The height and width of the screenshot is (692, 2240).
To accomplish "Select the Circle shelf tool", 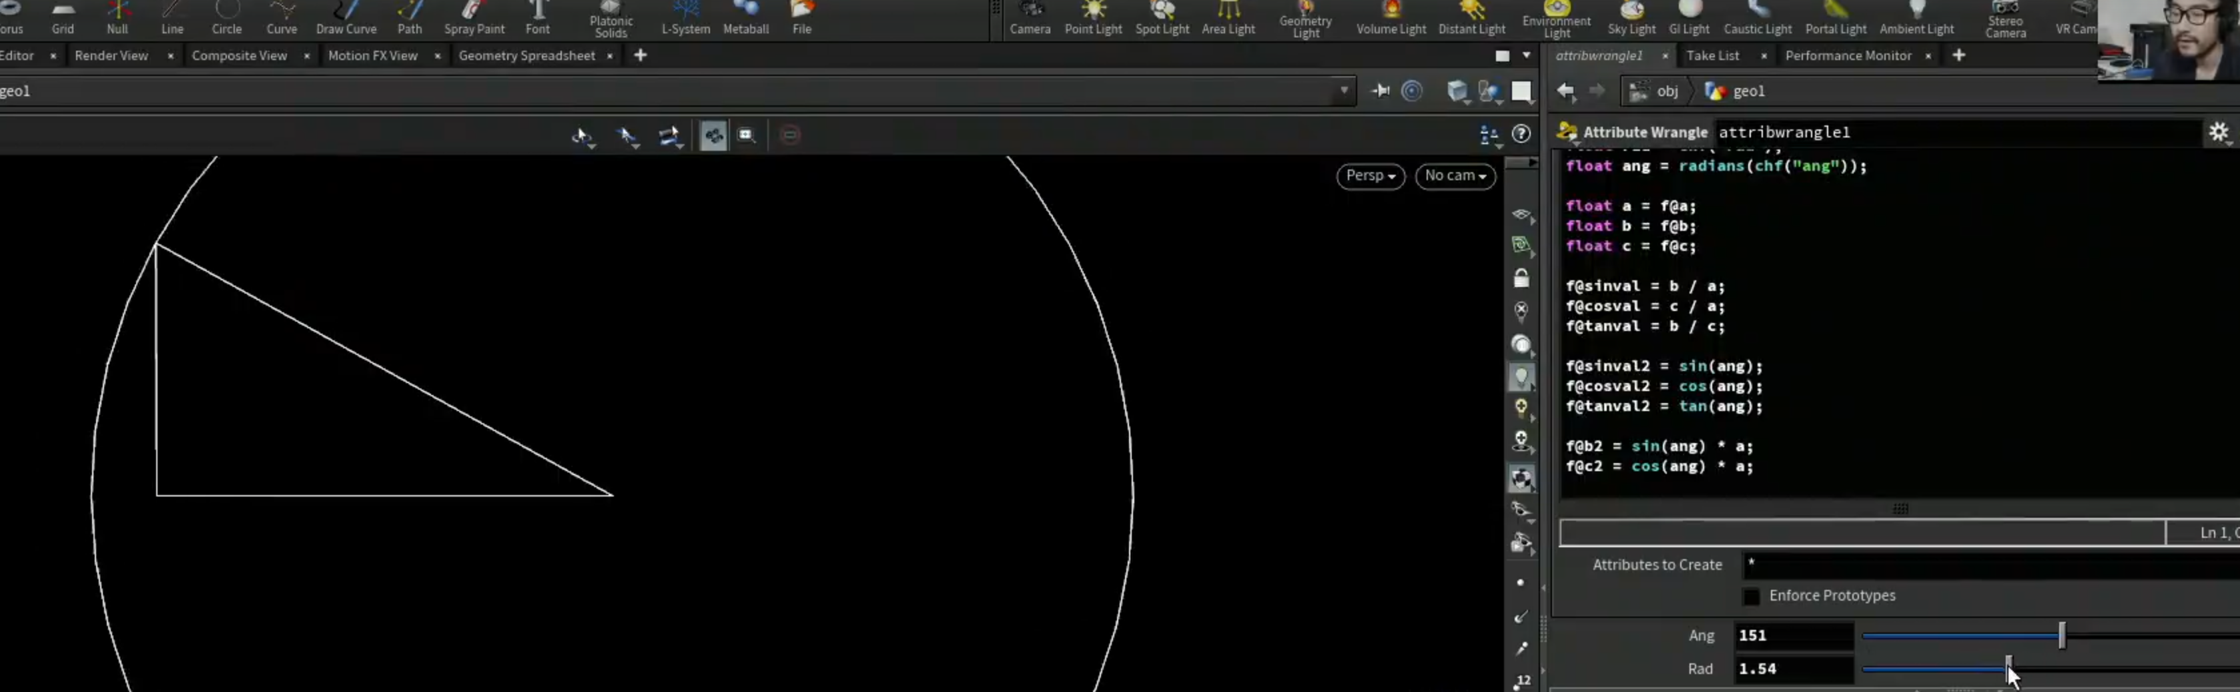I will pos(227,18).
